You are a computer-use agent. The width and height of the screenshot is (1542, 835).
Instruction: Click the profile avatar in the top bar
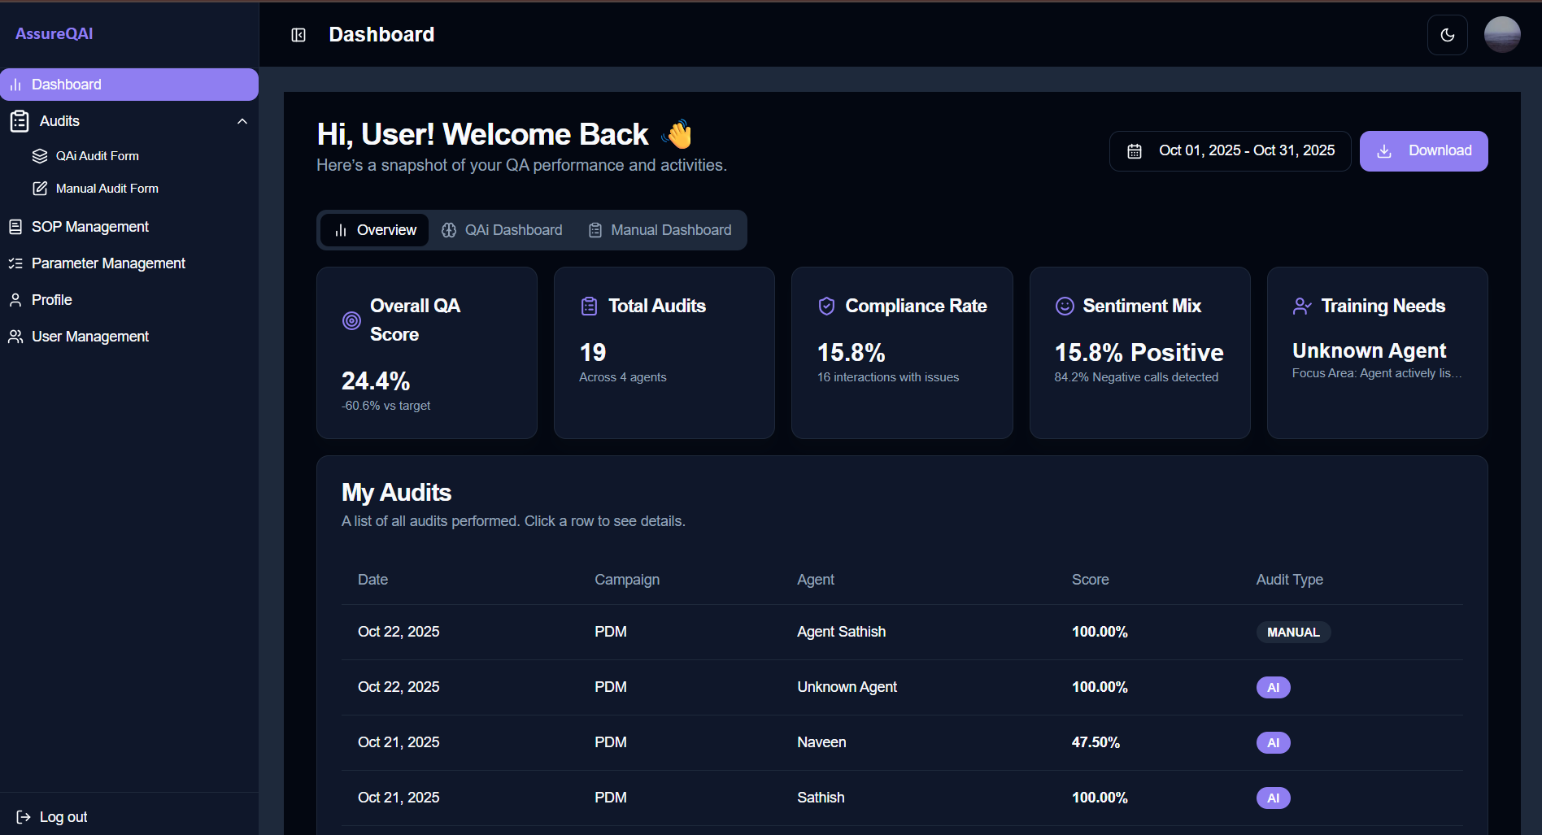click(x=1502, y=34)
